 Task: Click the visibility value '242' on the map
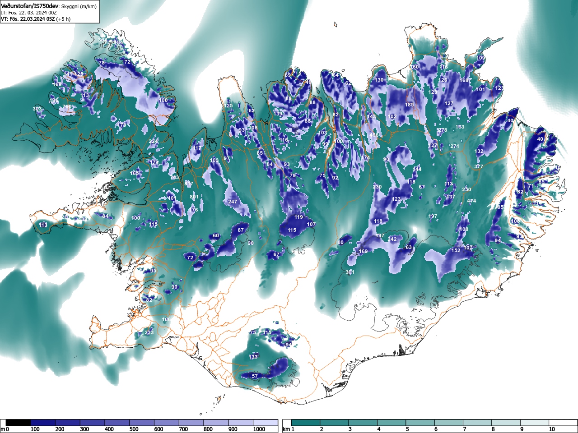pyautogui.click(x=392, y=240)
